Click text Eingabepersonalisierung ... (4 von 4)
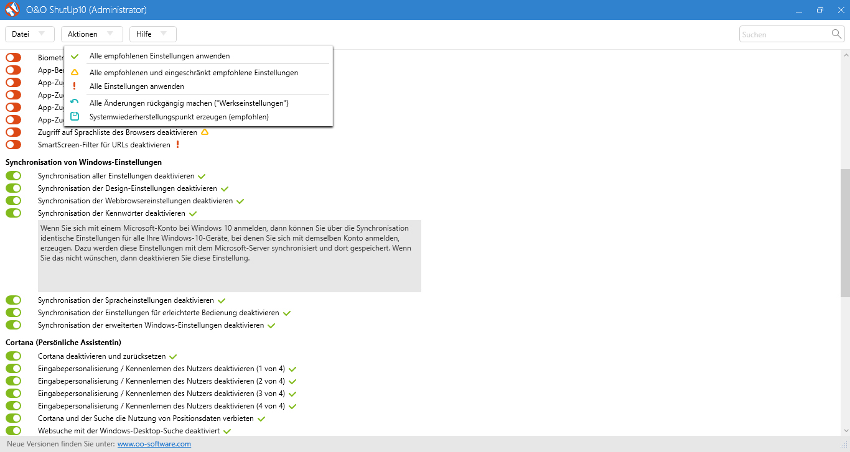Viewport: 850px width, 452px height. click(161, 406)
